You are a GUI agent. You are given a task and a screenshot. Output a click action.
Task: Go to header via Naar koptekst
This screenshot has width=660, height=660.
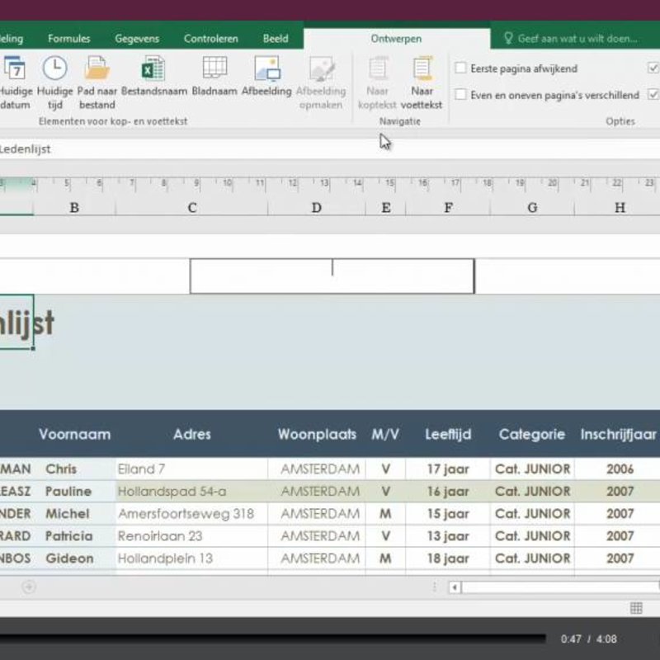[377, 82]
